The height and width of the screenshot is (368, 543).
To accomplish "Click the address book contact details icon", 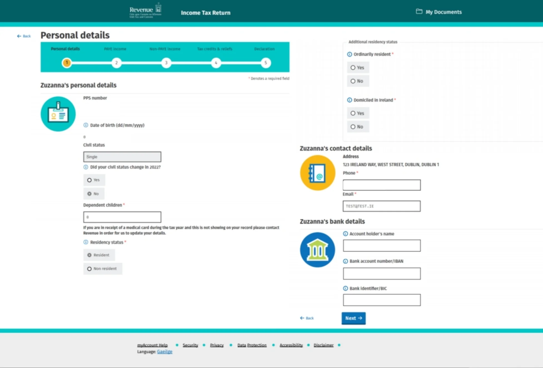I will tap(318, 173).
